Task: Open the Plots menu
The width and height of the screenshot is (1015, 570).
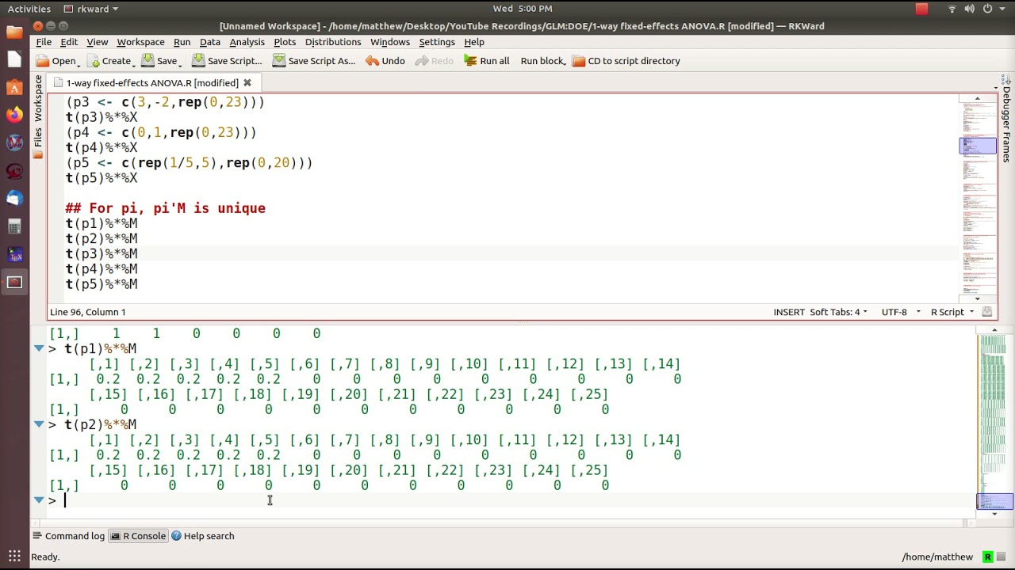Action: [x=285, y=42]
